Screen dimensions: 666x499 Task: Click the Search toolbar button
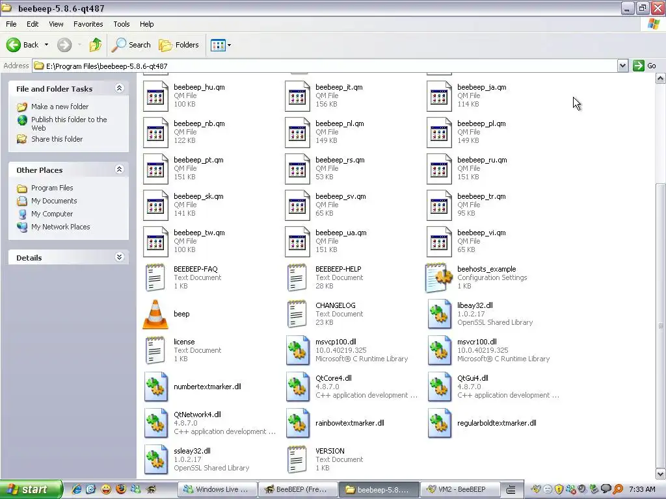click(x=131, y=45)
